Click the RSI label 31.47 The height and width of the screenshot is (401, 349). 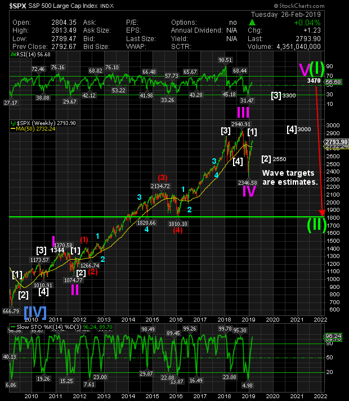(x=247, y=100)
